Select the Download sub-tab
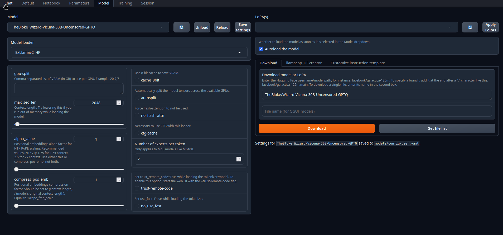The height and width of the screenshot is (235, 503). tap(268, 63)
